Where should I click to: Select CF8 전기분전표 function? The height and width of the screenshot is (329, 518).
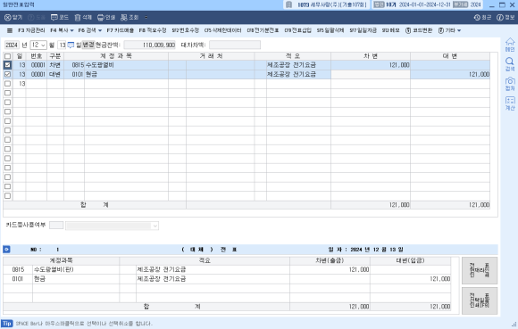pos(263,30)
